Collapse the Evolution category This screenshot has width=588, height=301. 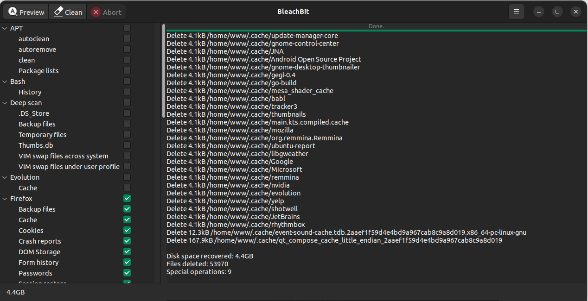coord(5,177)
